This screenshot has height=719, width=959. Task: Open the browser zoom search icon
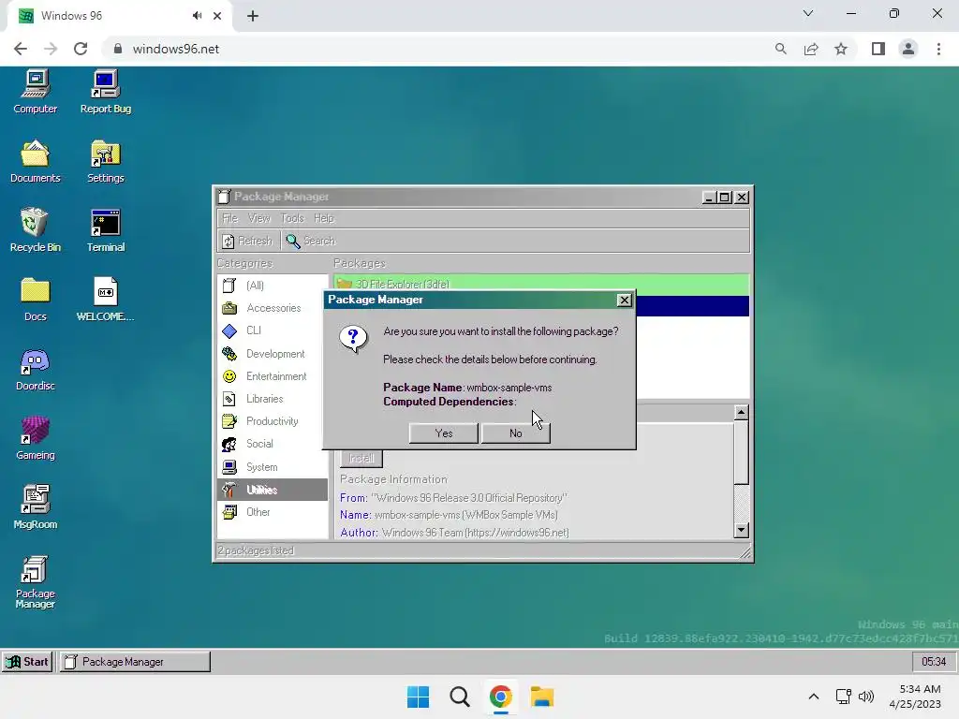pyautogui.click(x=780, y=49)
